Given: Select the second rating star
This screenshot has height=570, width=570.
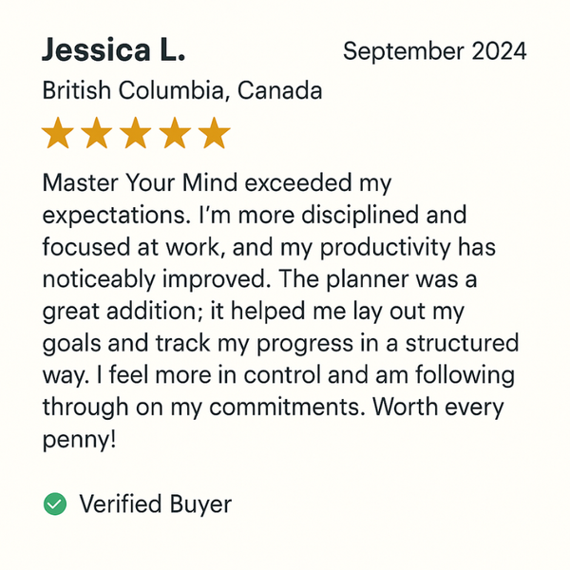Looking at the screenshot, I should (97, 134).
